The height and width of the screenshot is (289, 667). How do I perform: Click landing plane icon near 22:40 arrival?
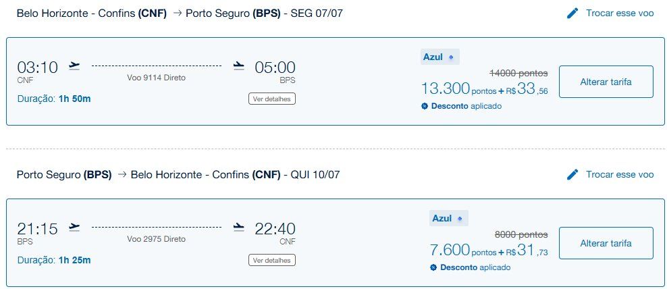click(x=238, y=227)
